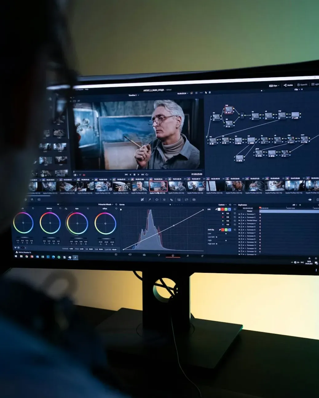Open the Clips panel toggle
Viewport: 319px width, 398px height.
tap(274, 86)
